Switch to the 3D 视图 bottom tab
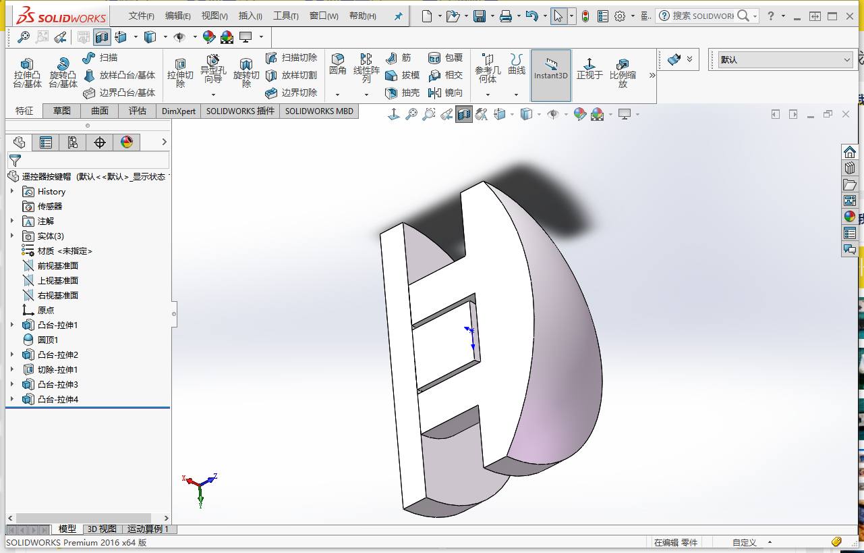Screen dimensions: 864x553 (102, 529)
